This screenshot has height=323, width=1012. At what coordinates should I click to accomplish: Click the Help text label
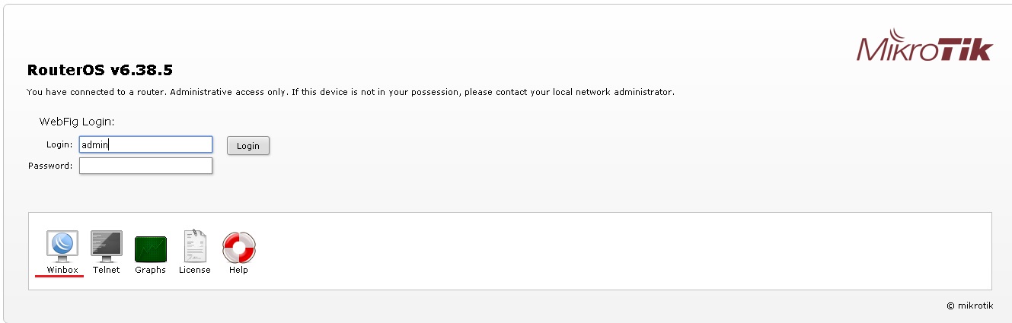click(238, 270)
